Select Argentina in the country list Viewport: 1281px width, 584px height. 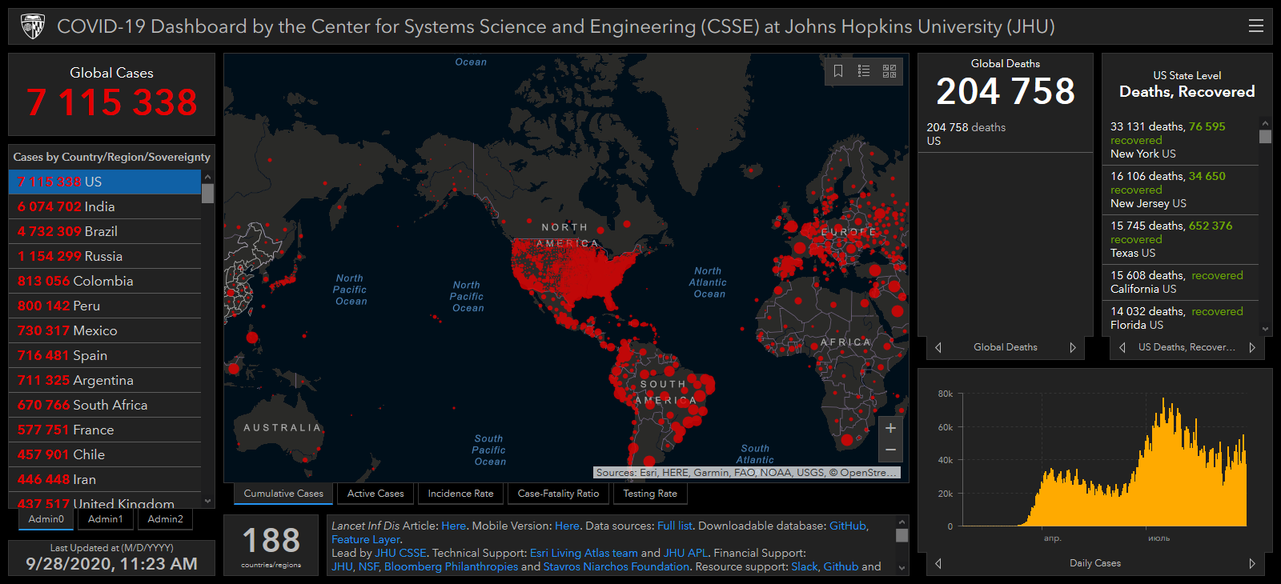tap(105, 380)
